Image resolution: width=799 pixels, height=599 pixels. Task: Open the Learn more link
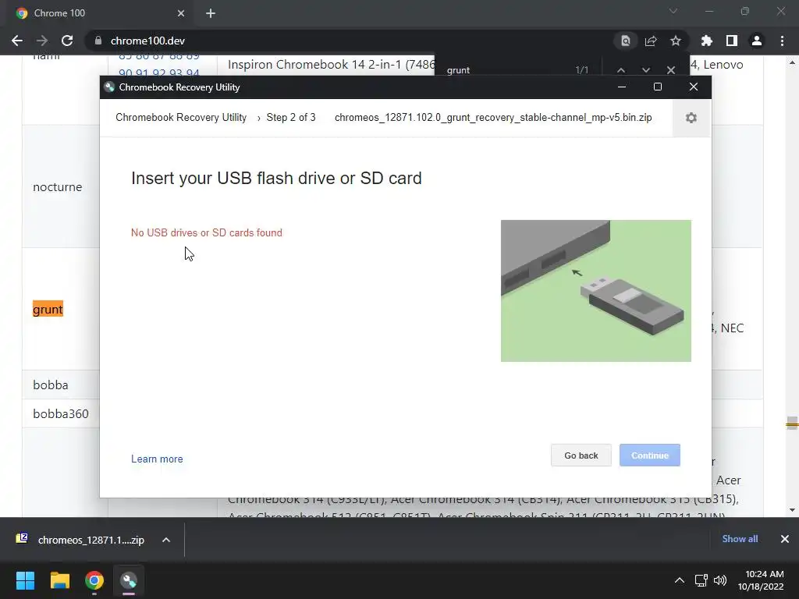[x=157, y=459]
